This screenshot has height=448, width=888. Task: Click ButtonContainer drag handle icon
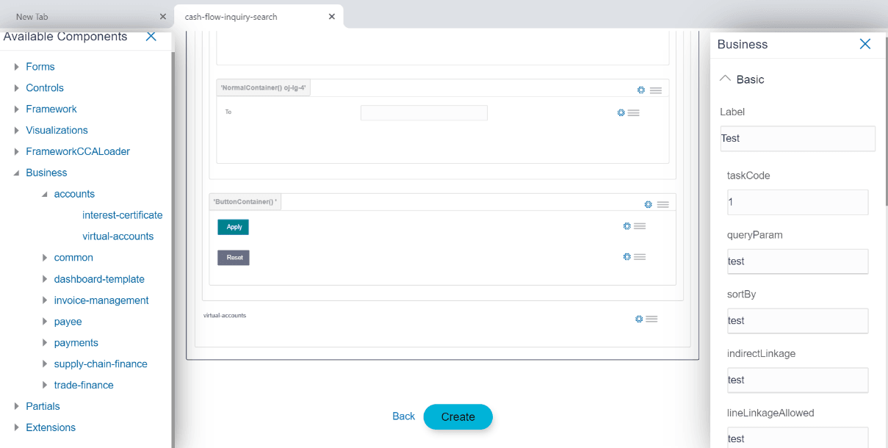pyautogui.click(x=663, y=205)
